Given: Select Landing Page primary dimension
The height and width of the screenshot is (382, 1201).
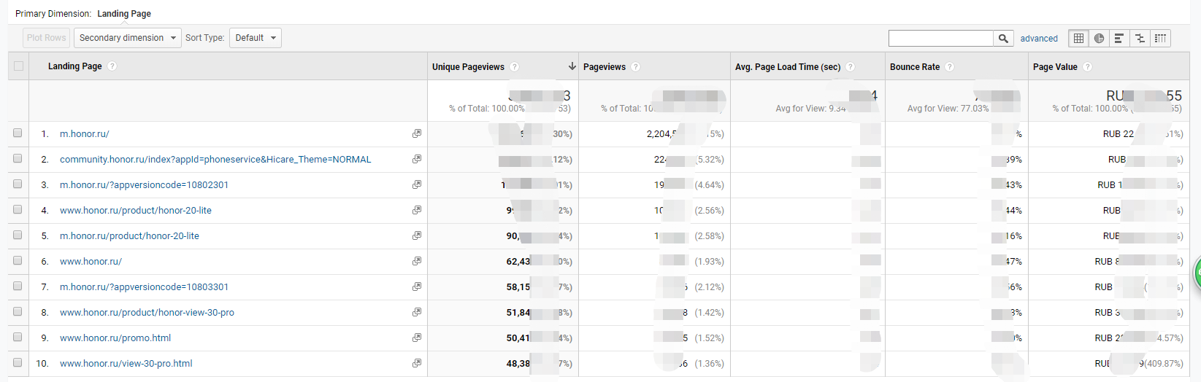Looking at the screenshot, I should (x=124, y=14).
